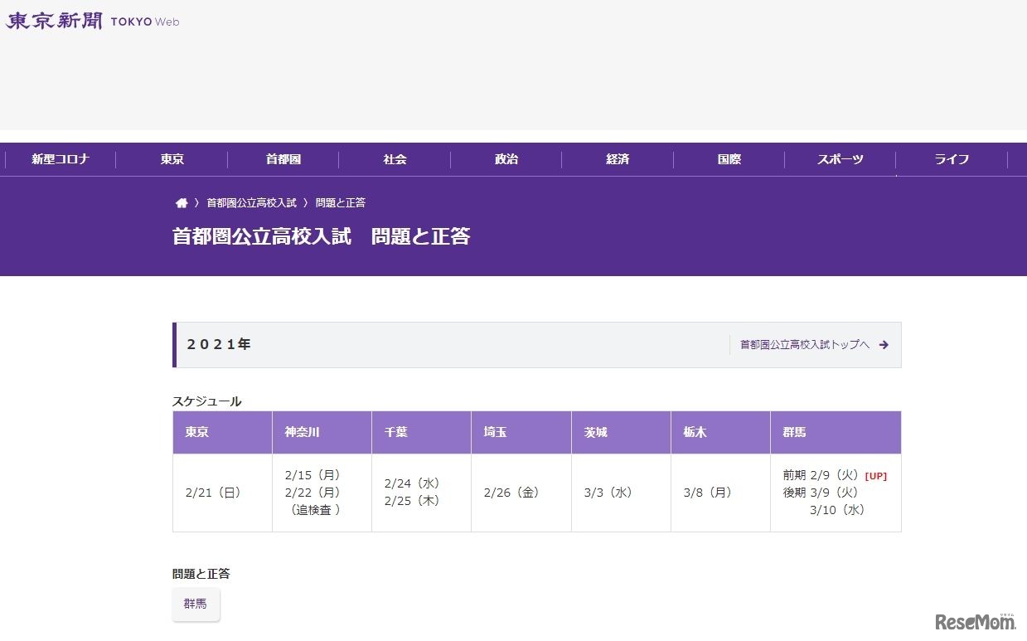This screenshot has width=1027, height=641.
Task: Click the home breadcrumb icon
Action: 182,202
